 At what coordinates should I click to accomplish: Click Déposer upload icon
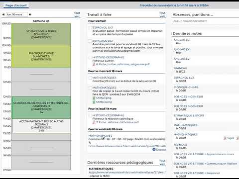tap(154, 150)
